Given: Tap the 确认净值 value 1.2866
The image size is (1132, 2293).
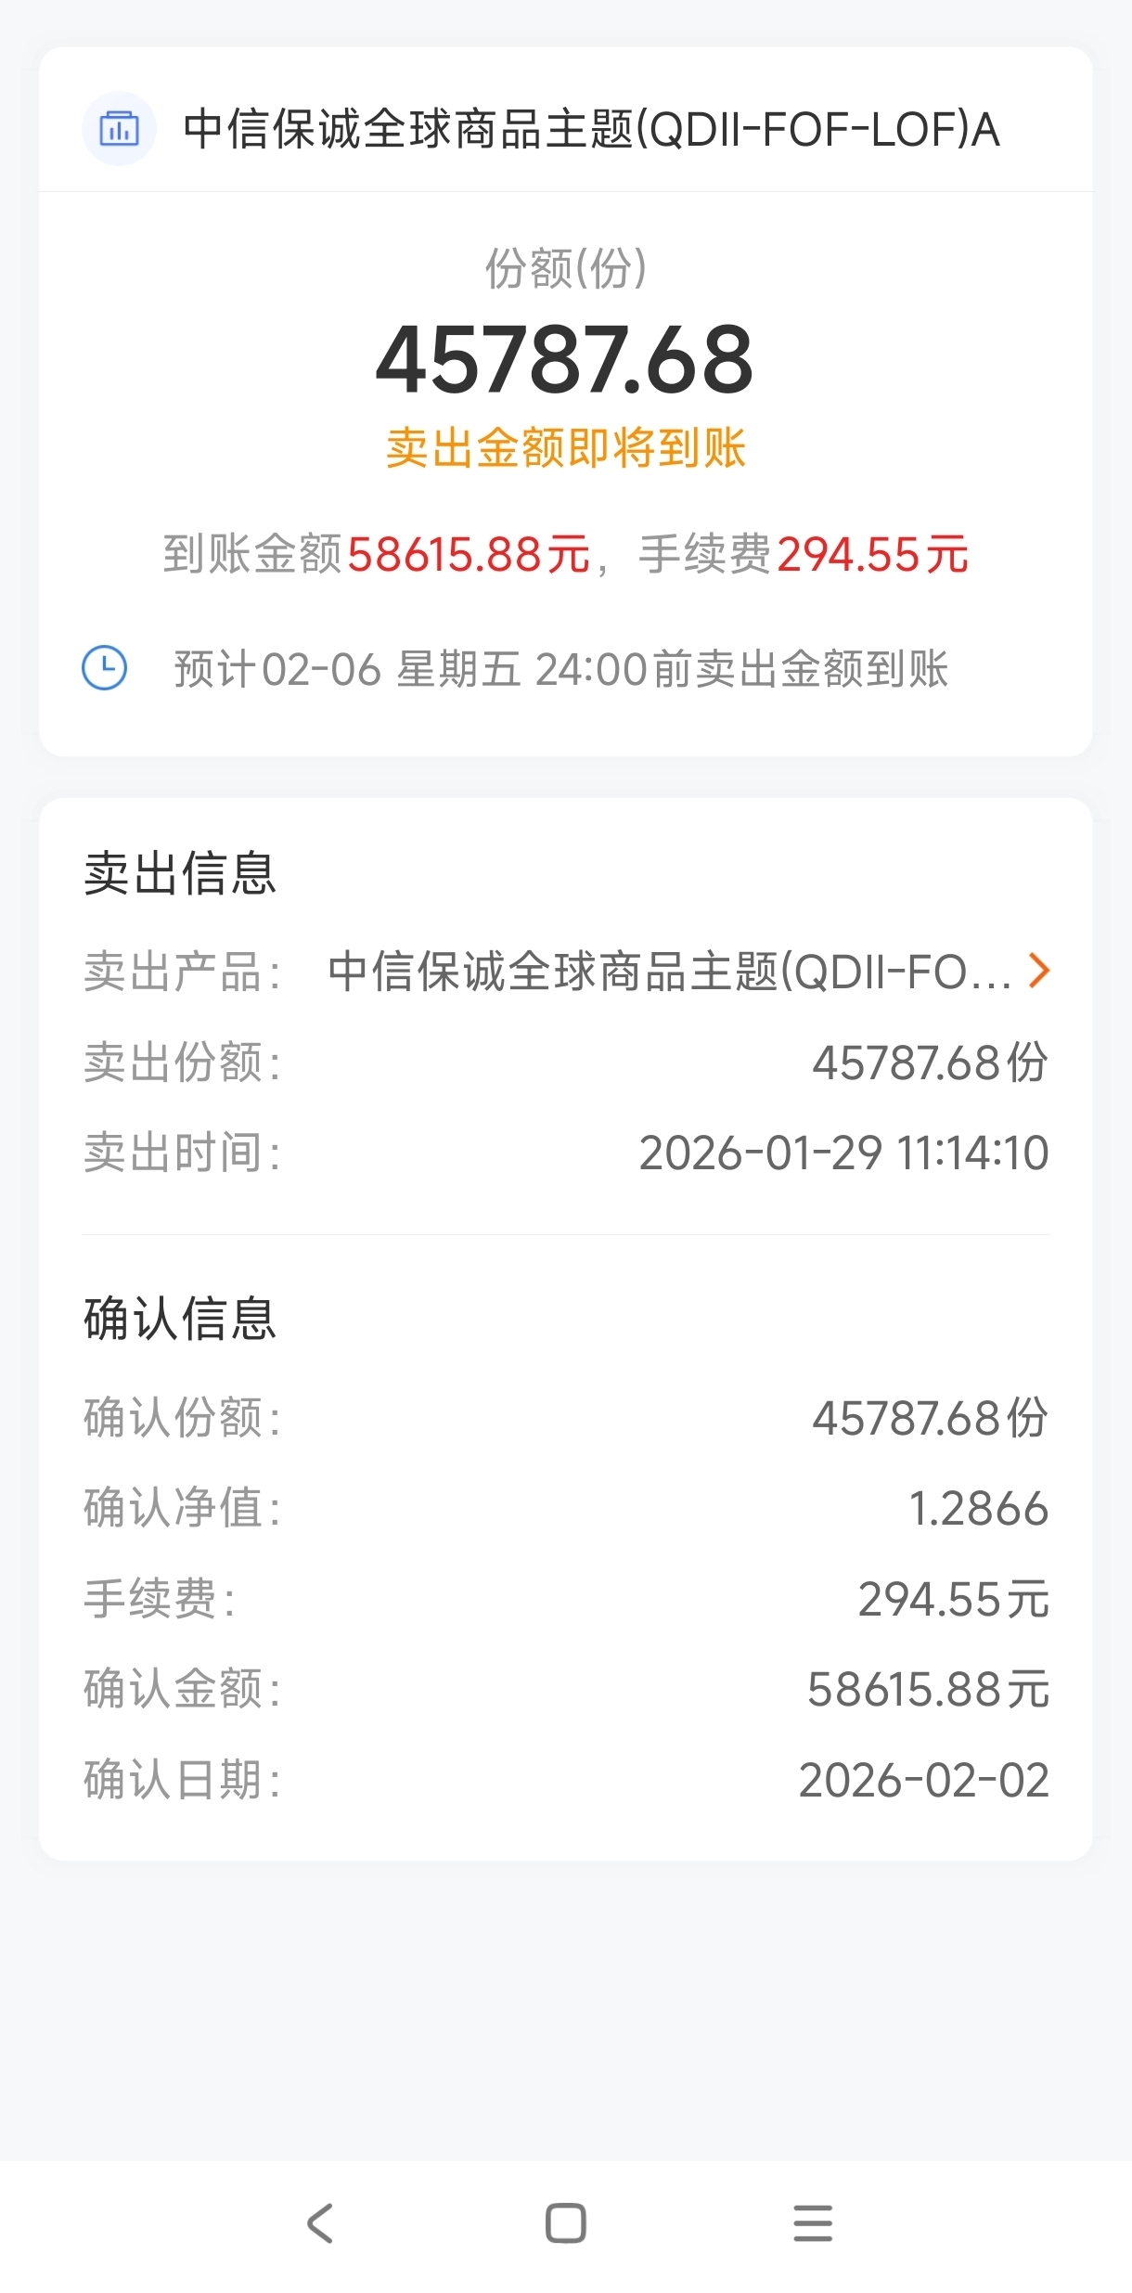Looking at the screenshot, I should point(978,1508).
